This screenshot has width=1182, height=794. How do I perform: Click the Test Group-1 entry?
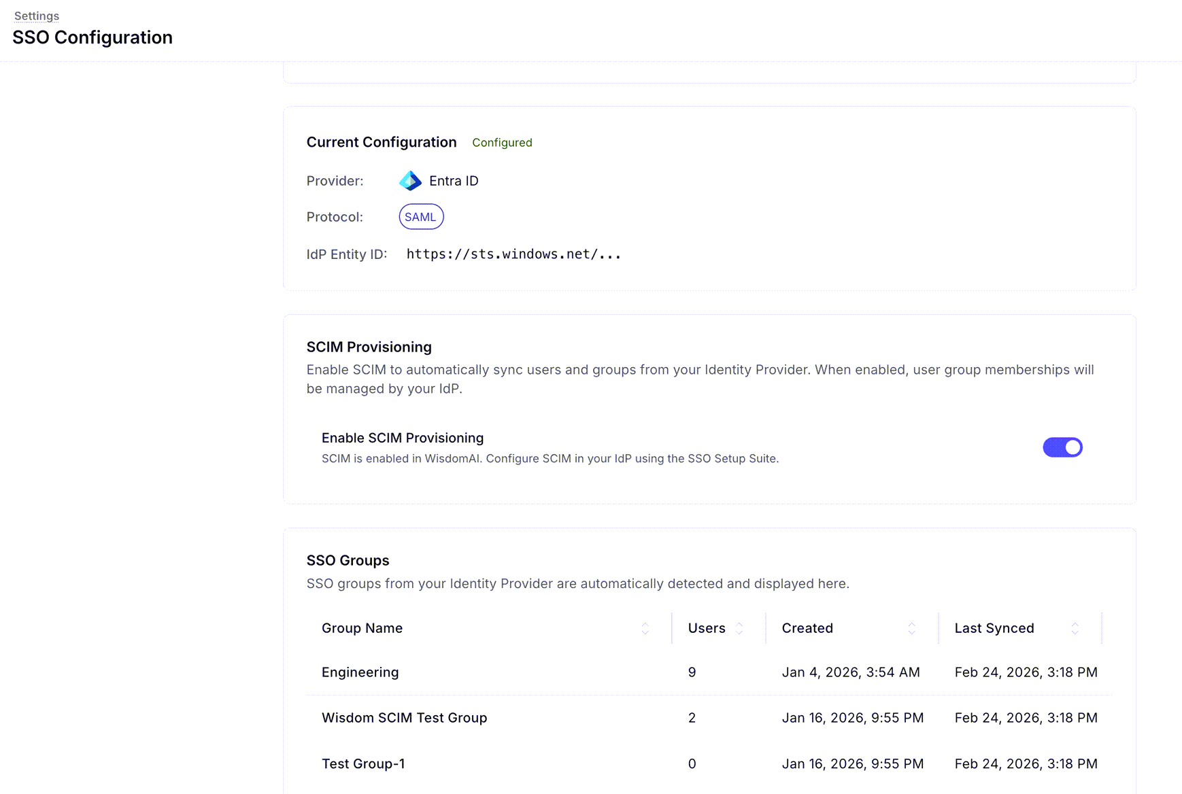(364, 763)
